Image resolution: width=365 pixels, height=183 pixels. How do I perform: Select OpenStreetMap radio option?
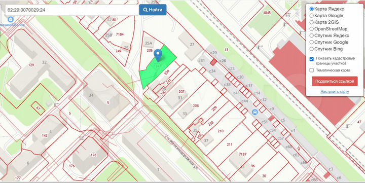311,29
